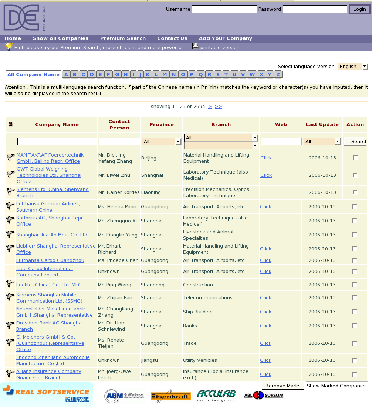
Task: Click handshake icon beside Lufthansa German Airlines
Action: tap(10, 206)
